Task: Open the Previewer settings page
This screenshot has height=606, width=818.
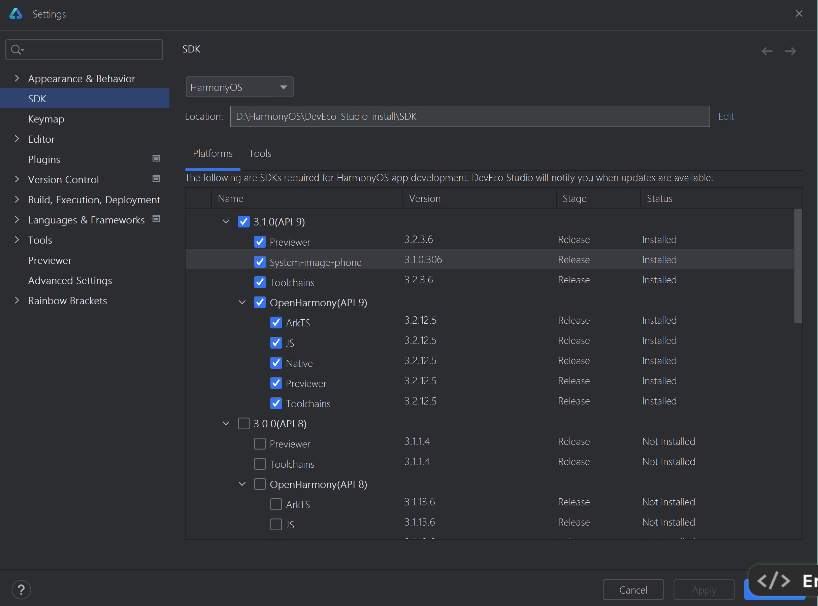Action: tap(50, 260)
